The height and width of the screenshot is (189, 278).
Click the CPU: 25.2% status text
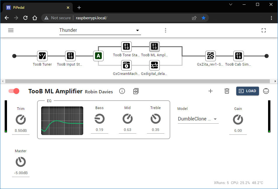[240, 183]
